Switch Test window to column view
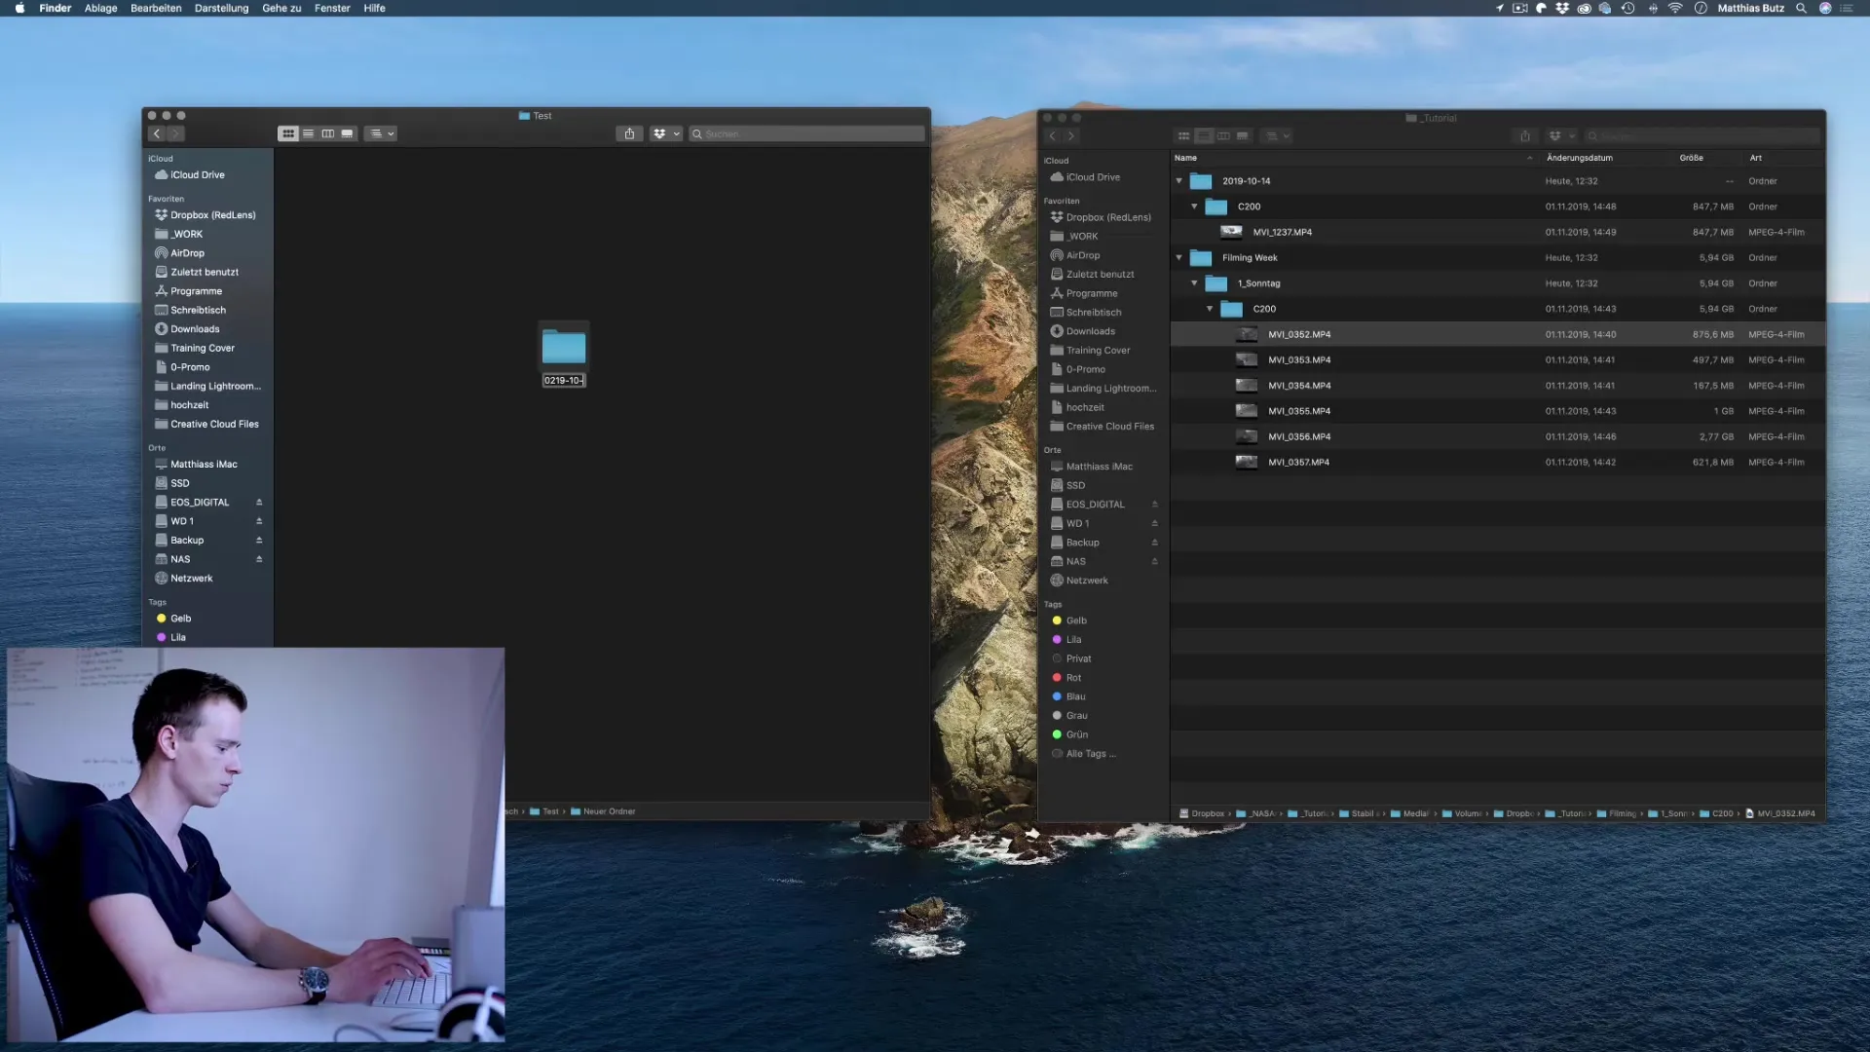 (327, 133)
